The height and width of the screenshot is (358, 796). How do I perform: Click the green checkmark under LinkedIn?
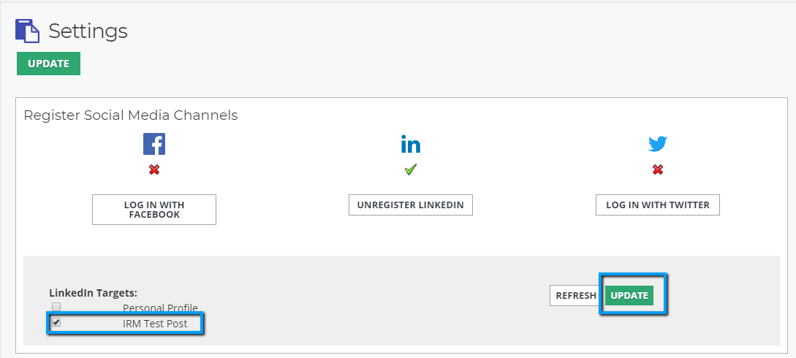tap(411, 170)
